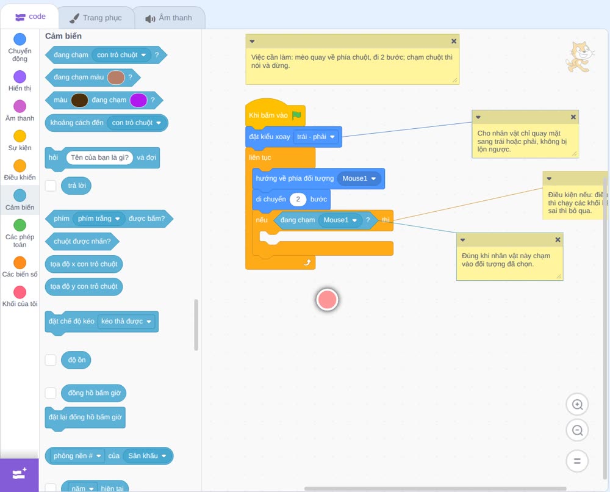Open Mouse1 dropdown in 'đang chạm' condition

point(340,220)
